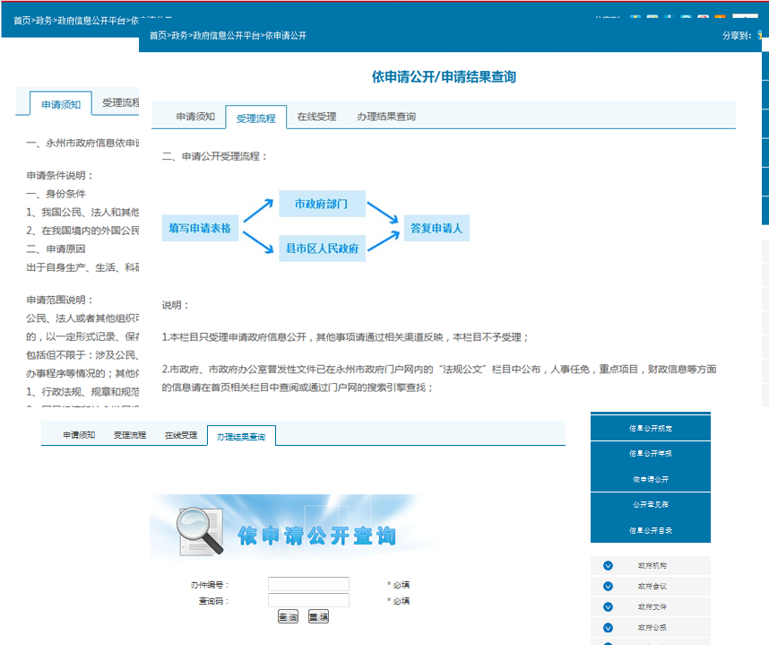Open 申请须知 tab in the bottom panel

(x=79, y=435)
